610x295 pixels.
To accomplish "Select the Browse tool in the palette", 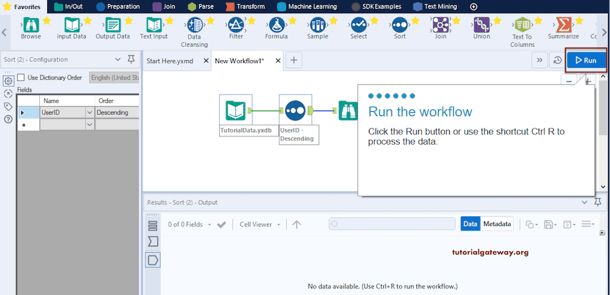I will click(31, 25).
